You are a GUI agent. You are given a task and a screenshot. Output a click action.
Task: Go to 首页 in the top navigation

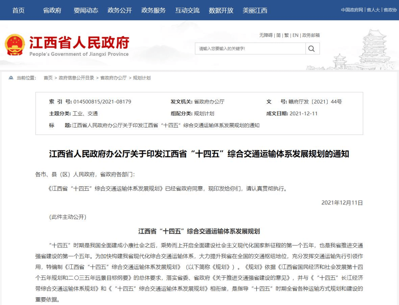(x=18, y=11)
